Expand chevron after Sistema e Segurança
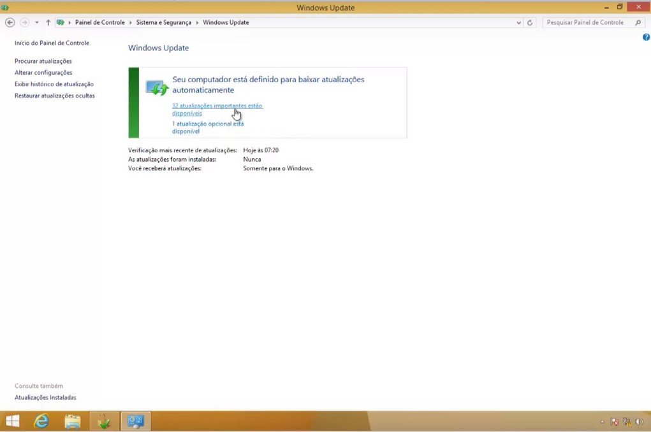The image size is (651, 432). [x=197, y=22]
